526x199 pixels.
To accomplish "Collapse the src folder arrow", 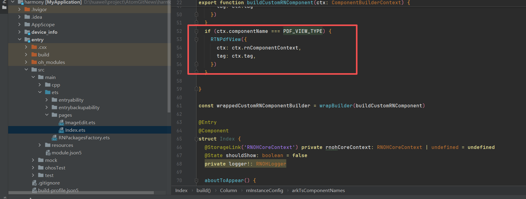I will pyautogui.click(x=26, y=70).
